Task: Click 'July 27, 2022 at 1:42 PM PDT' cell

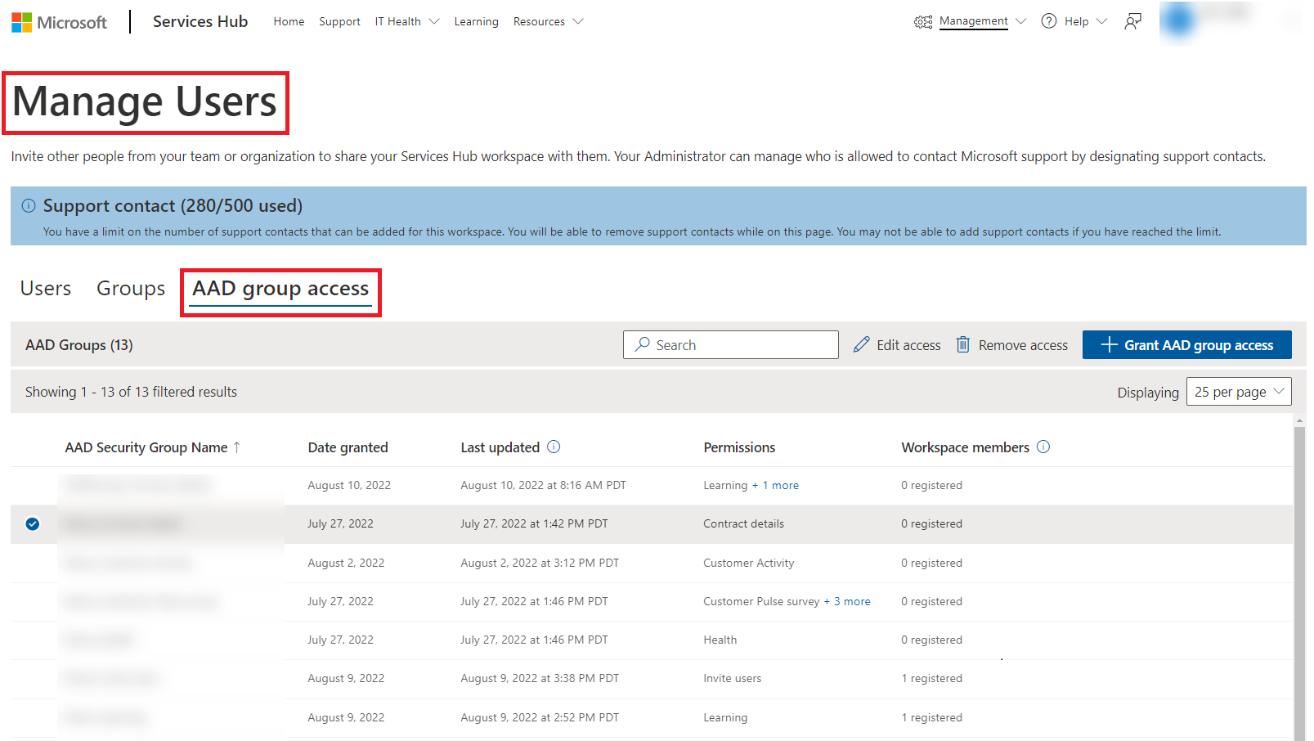Action: tap(534, 523)
